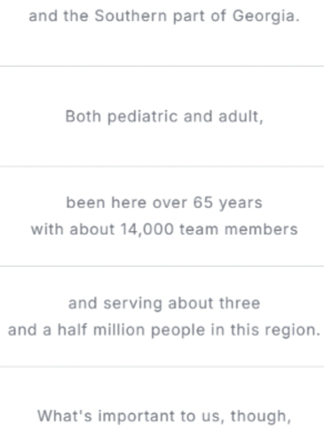Screen dimensions: 324x440
Task: Click the word 'three' in the fourth segment
Action: [x=240, y=303]
